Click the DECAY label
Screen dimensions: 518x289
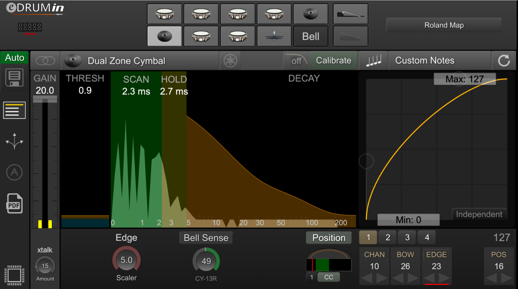click(x=304, y=78)
